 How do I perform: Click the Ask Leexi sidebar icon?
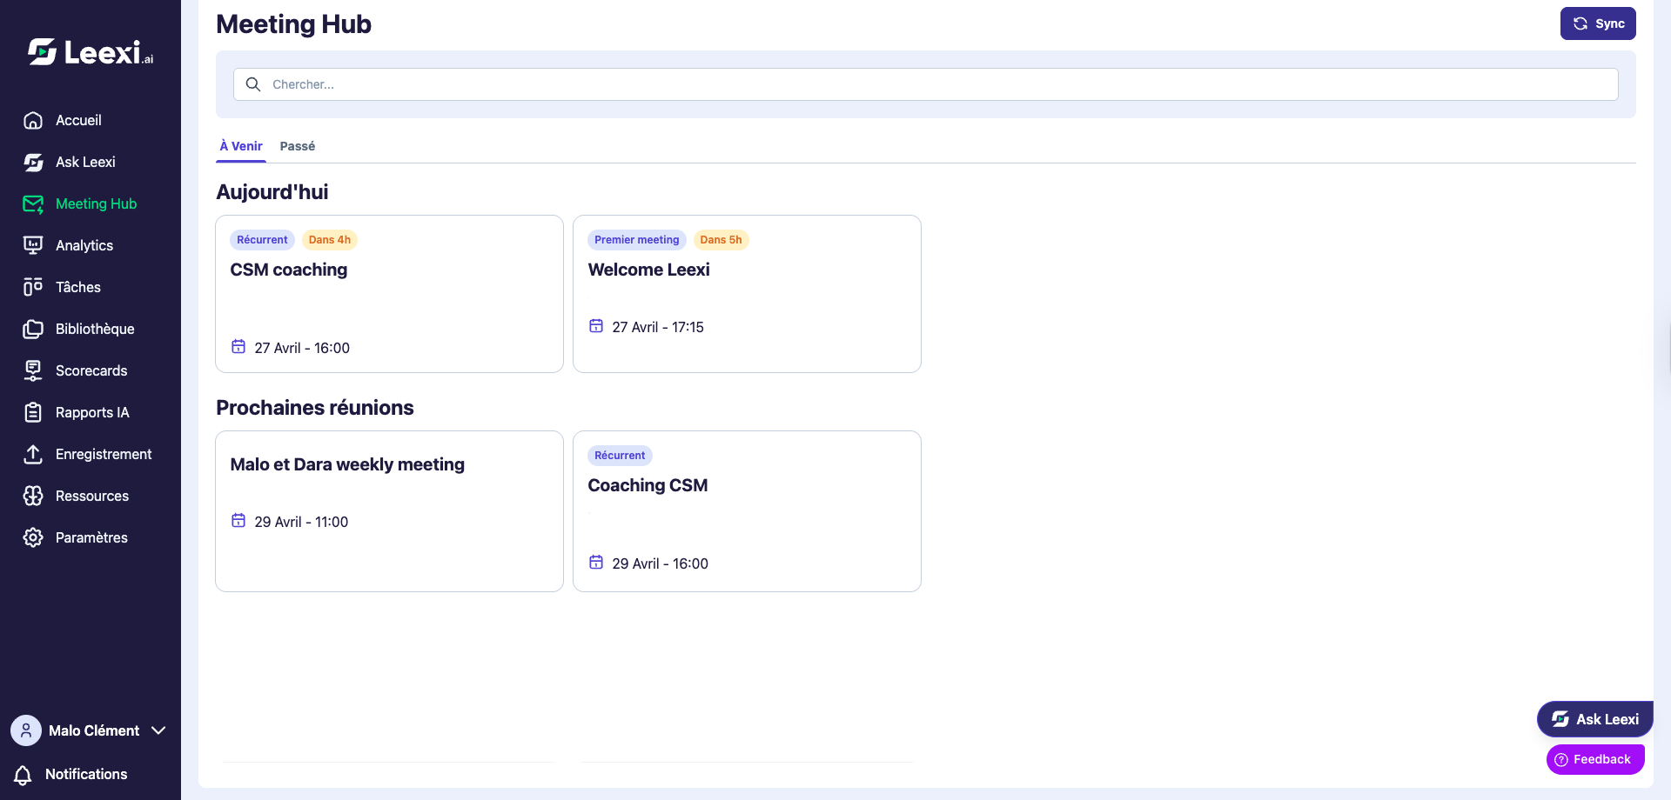click(x=33, y=162)
